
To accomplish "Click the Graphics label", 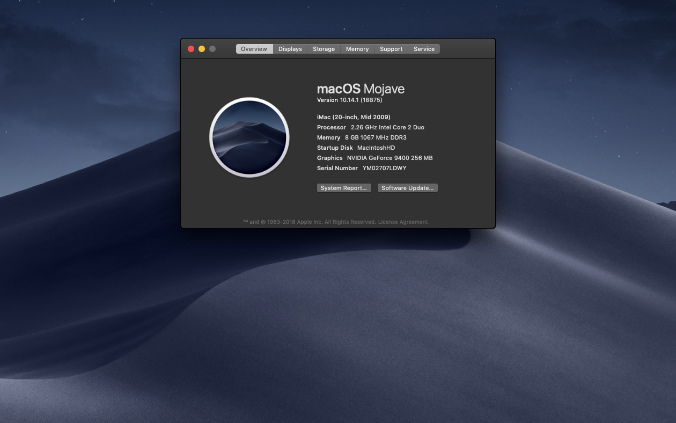I will pyautogui.click(x=330, y=158).
